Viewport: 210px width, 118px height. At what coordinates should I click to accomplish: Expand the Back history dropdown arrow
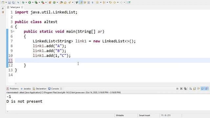pos(118,2)
